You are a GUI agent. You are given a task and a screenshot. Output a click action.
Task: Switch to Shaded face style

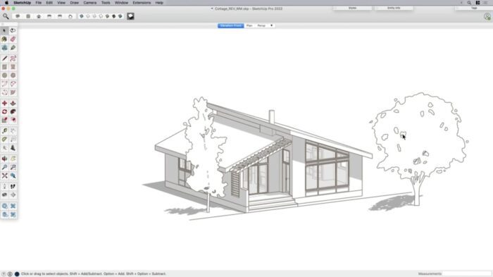(x=107, y=16)
